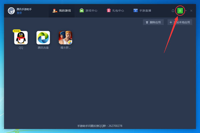This screenshot has height=133, width=200.
Task: Click the notification bell icon
Action: pos(173,11)
